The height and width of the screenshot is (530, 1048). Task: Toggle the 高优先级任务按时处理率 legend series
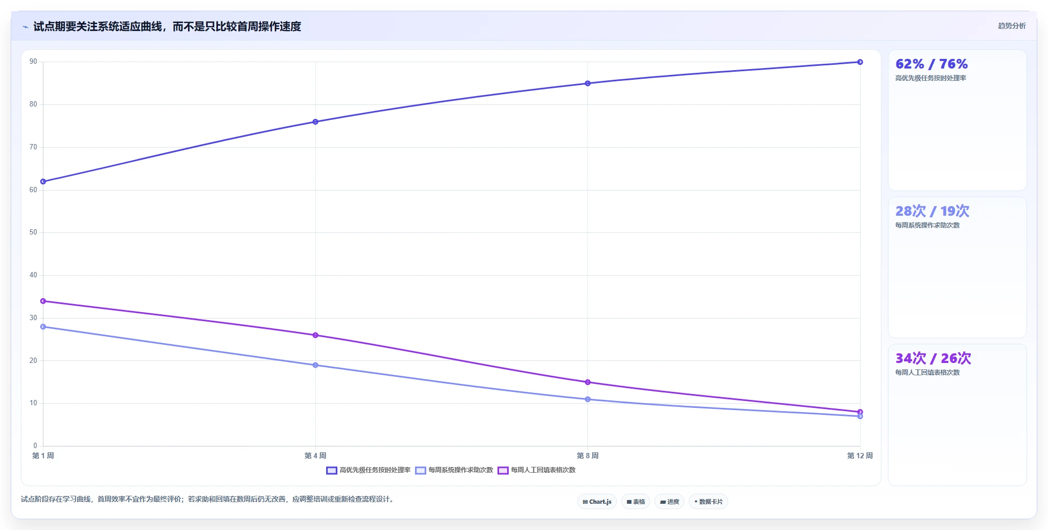coord(368,470)
